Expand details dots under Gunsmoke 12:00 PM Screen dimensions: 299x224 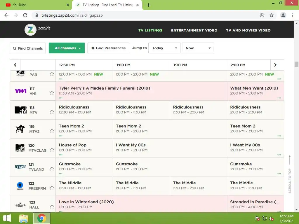point(61,174)
